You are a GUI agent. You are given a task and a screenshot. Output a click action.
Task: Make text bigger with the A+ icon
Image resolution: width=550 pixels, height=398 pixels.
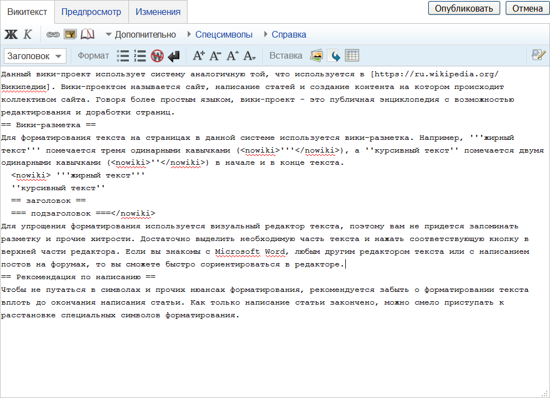coord(199,56)
